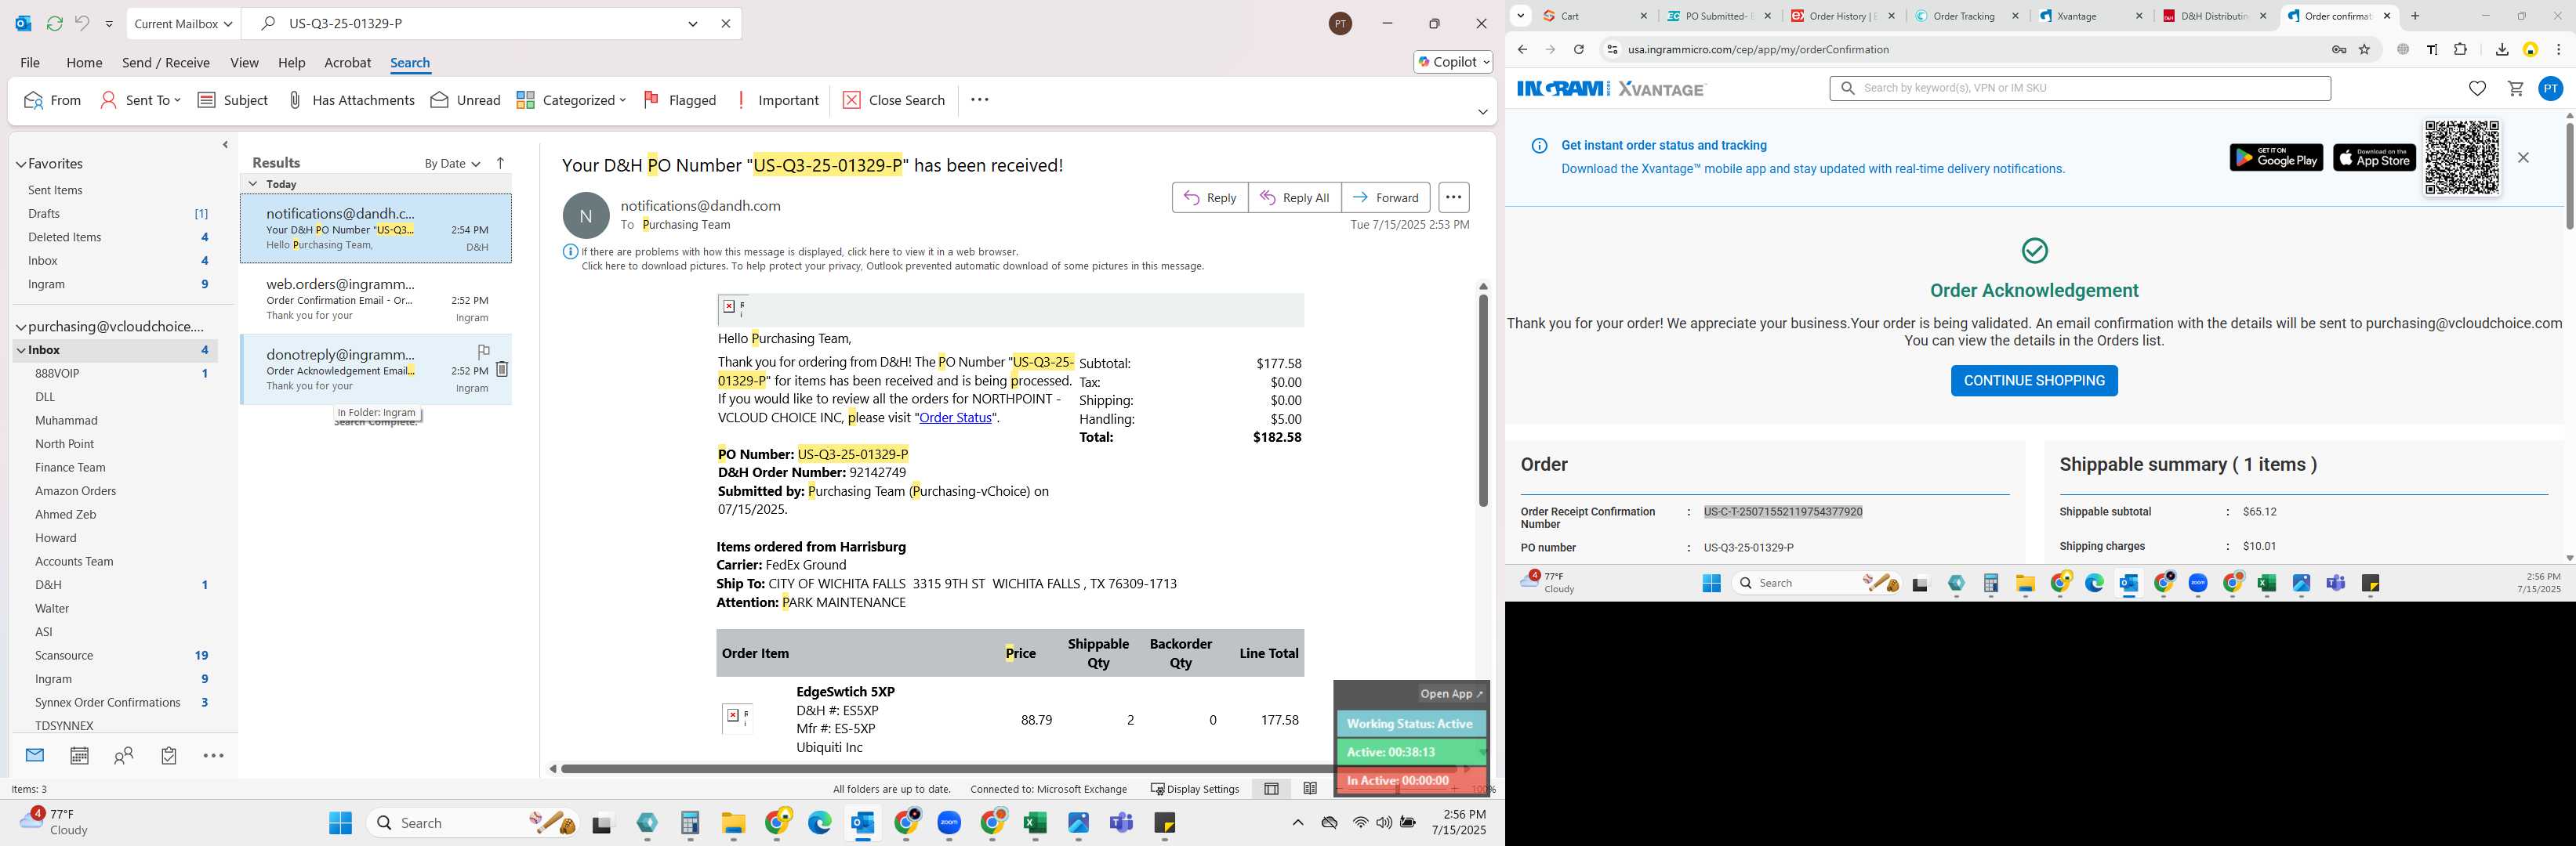
Task: Click the Send/Receive sync icon in Outlook title bar
Action: pos(54,23)
